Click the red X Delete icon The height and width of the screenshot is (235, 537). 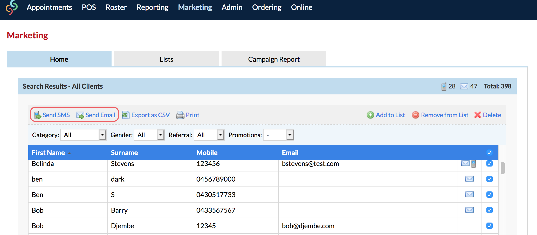[x=478, y=115]
